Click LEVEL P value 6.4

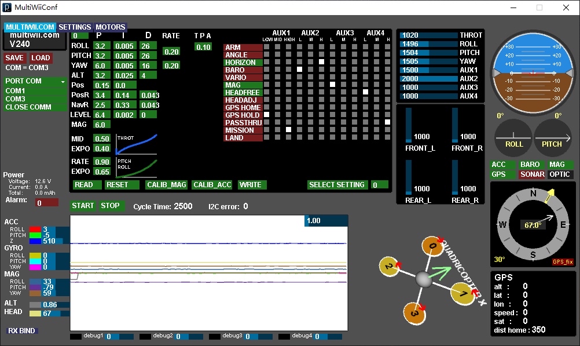[x=102, y=115]
